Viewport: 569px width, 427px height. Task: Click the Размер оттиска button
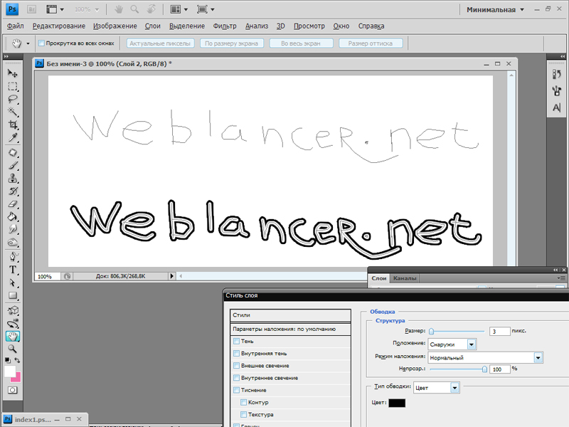(x=371, y=43)
